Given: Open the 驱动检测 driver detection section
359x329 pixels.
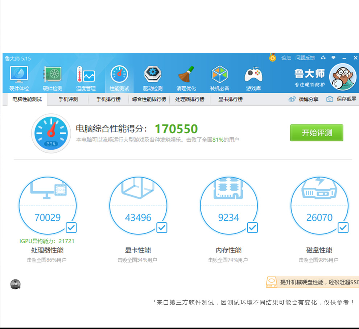Looking at the screenshot, I should point(153,79).
